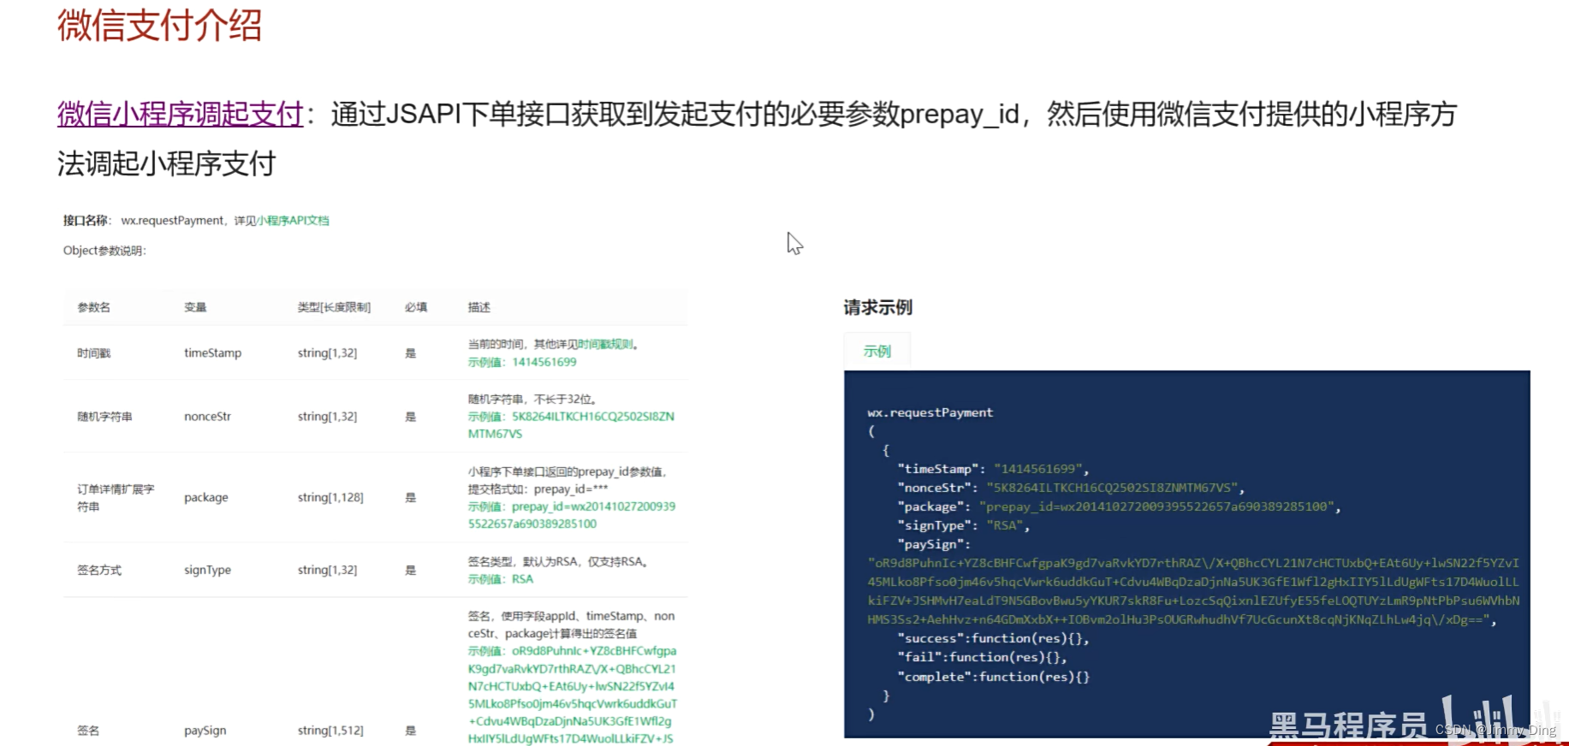The width and height of the screenshot is (1569, 746).
Task: Select the 示例 tab above the code block
Action: [x=877, y=351]
